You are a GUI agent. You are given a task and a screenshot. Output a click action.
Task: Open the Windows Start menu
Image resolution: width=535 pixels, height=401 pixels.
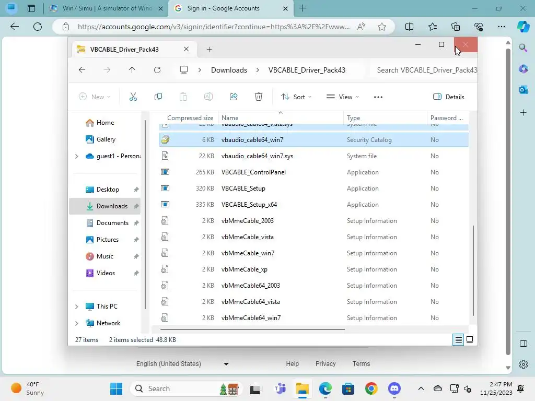tap(116, 388)
